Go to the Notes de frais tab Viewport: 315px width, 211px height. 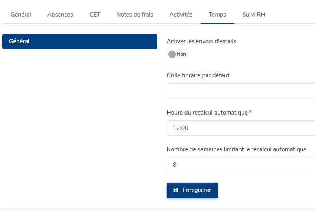[135, 15]
